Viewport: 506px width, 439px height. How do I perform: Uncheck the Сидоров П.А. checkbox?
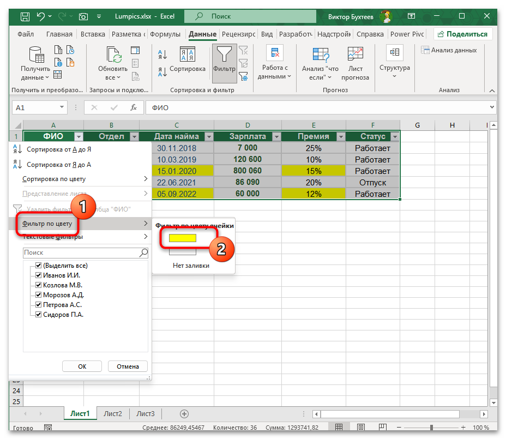pyautogui.click(x=39, y=315)
